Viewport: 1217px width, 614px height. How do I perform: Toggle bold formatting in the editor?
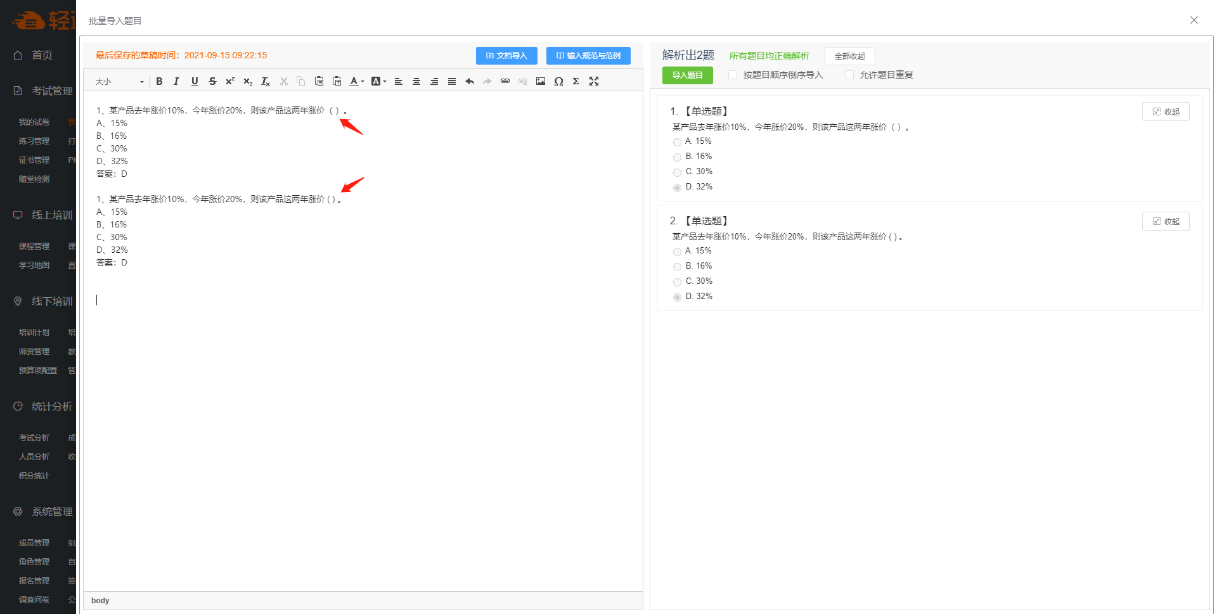(x=159, y=81)
